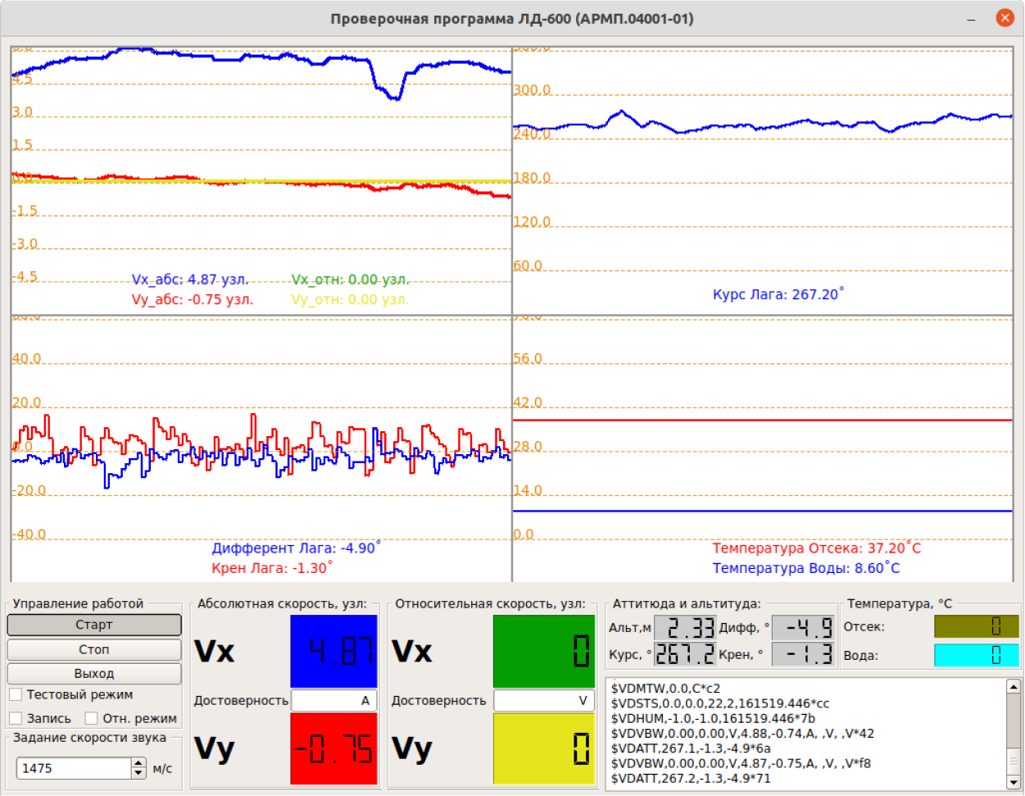
Task: Click the yellow relative Vy speed display
Action: pos(544,748)
